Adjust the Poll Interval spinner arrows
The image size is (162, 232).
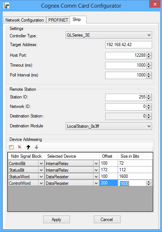coord(149,75)
